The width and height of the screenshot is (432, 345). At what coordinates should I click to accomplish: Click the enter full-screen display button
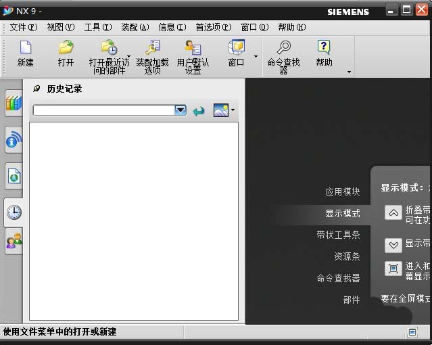pos(393,269)
